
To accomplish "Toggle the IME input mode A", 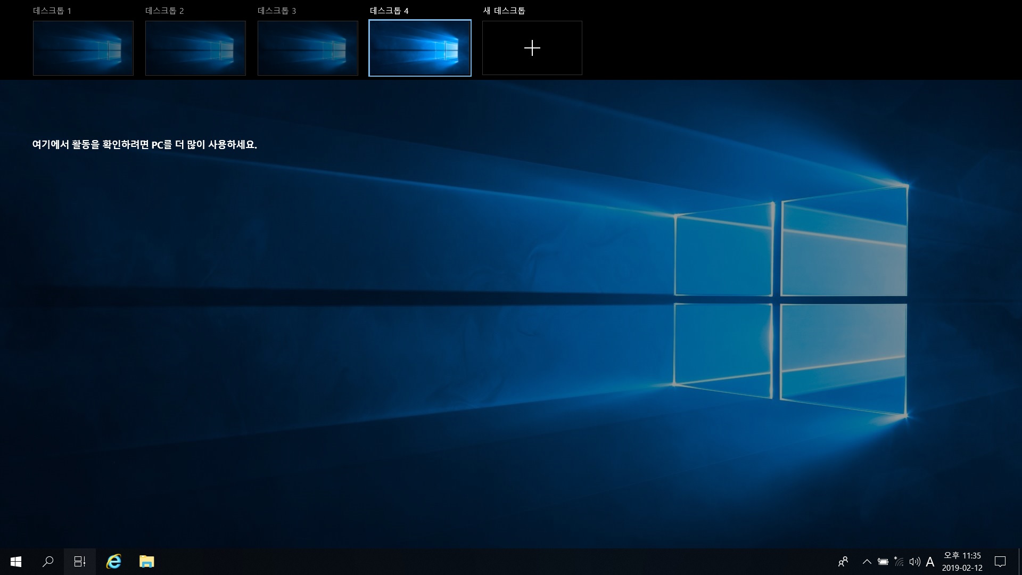I will point(930,562).
